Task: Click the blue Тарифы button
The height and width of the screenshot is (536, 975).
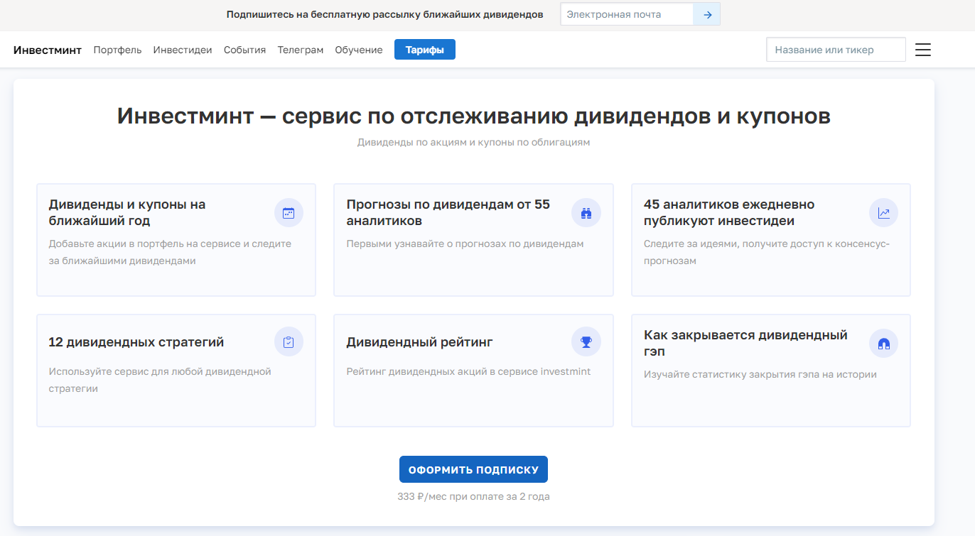Action: tap(425, 50)
